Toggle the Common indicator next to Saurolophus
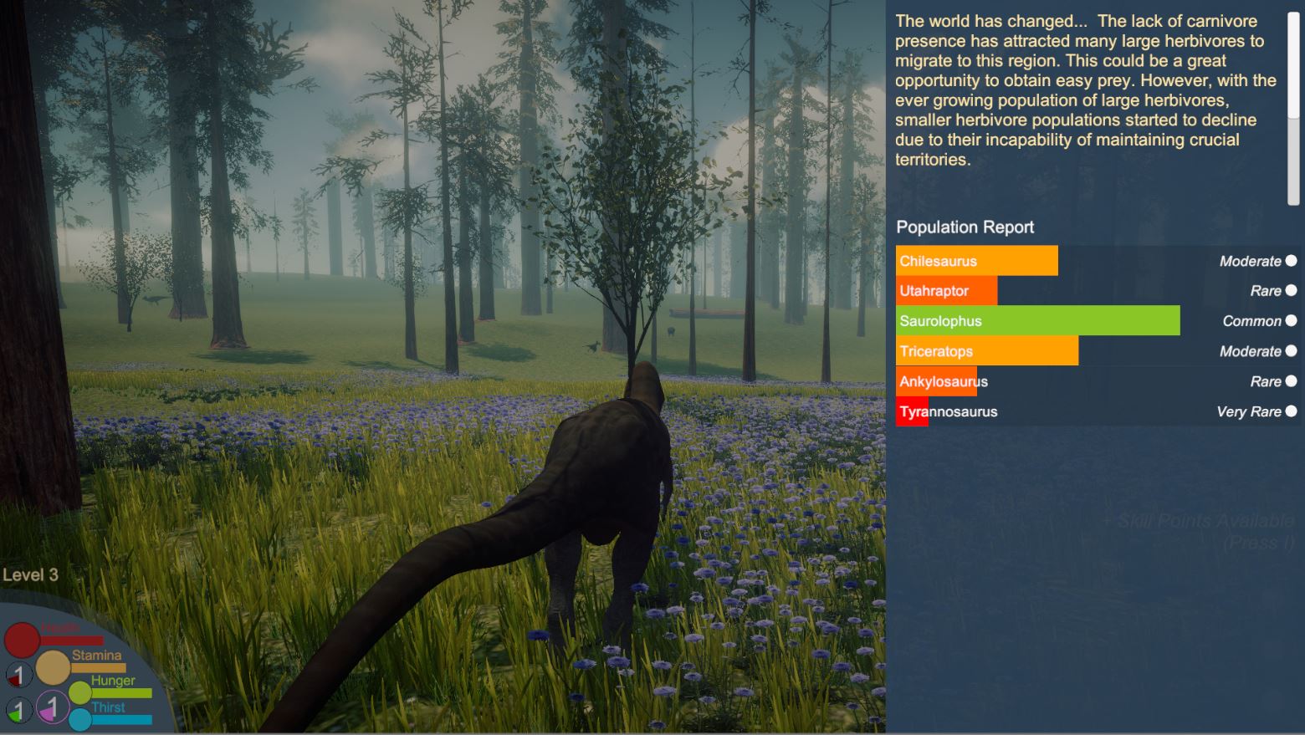The image size is (1305, 735). [x=1292, y=320]
